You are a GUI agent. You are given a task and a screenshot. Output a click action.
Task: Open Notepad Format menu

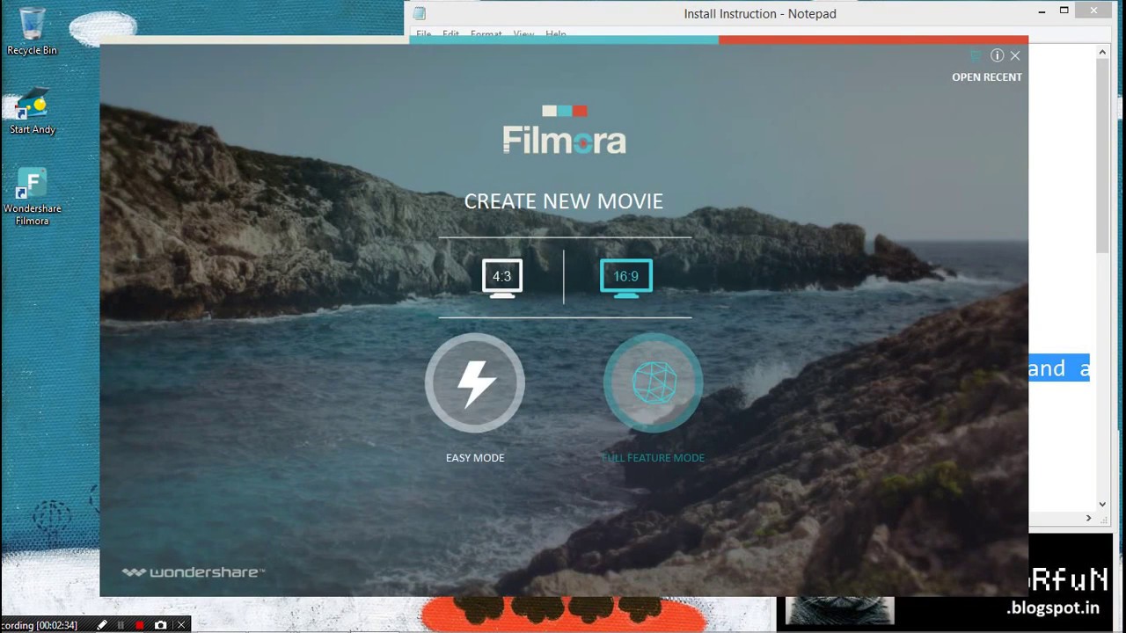coord(486,34)
